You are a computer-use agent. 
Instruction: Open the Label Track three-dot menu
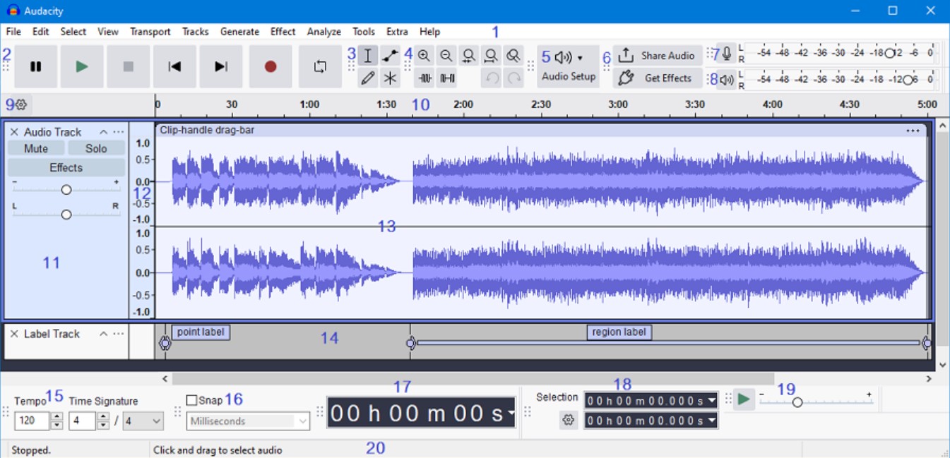119,334
